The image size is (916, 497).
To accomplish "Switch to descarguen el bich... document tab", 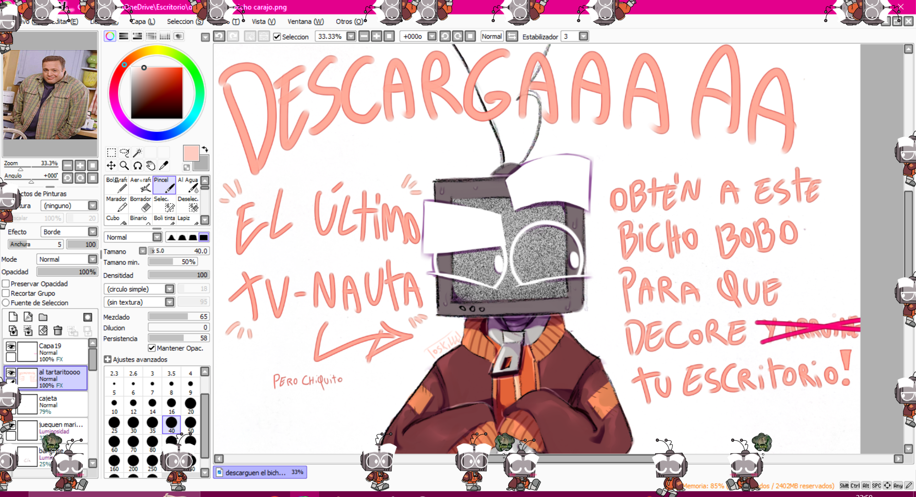I will [x=260, y=473].
